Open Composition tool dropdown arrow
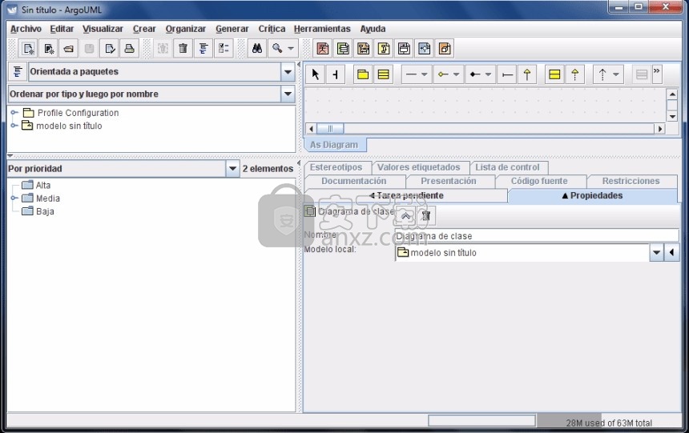Screen dimensions: 689x433 (488, 74)
